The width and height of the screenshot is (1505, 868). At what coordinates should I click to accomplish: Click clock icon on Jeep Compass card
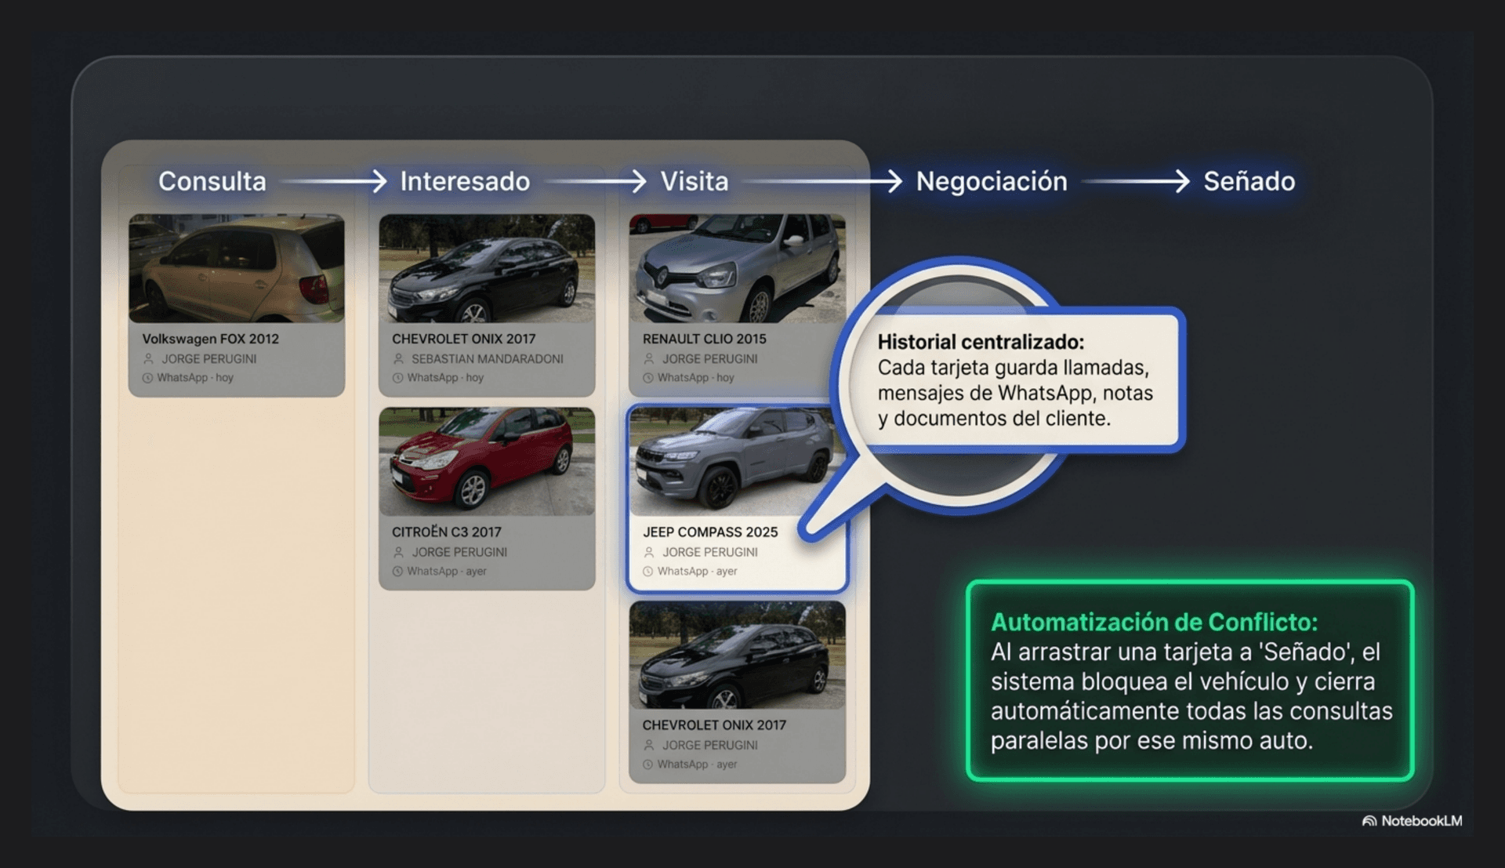point(648,572)
